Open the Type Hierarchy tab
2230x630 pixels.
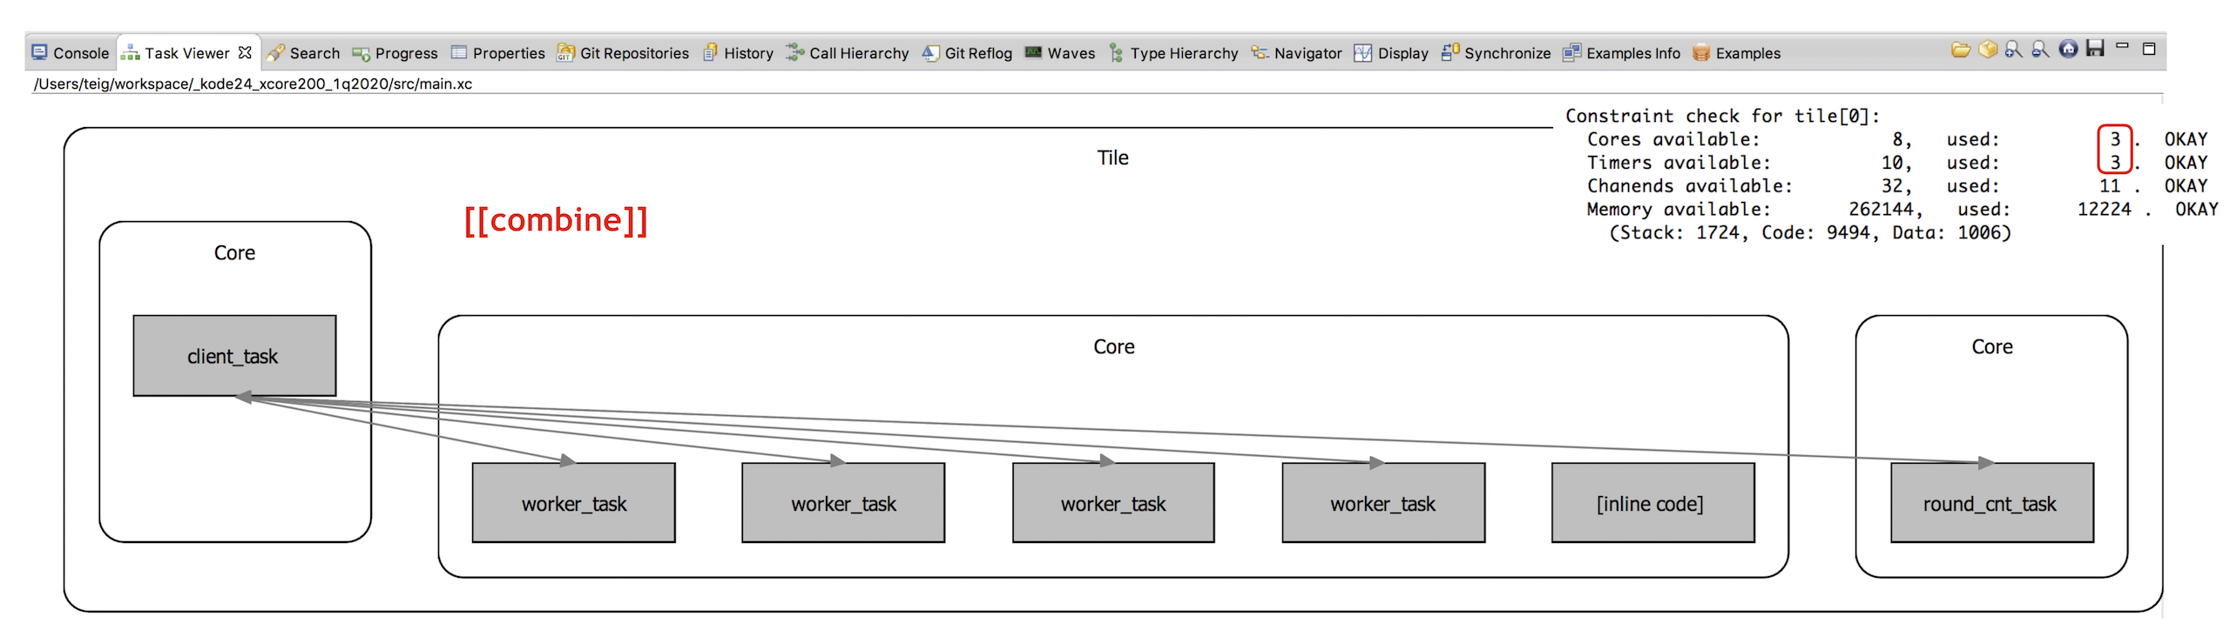pyautogui.click(x=1172, y=53)
